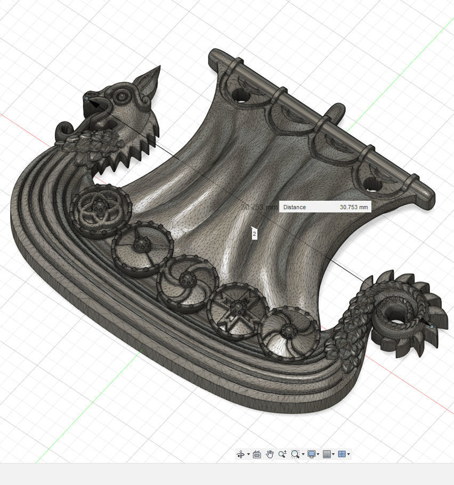Open the Grid and Snaps dropdown

334,454
